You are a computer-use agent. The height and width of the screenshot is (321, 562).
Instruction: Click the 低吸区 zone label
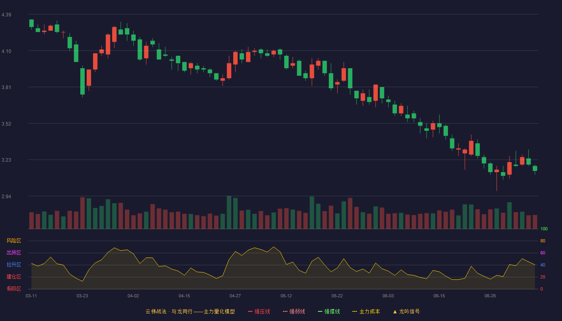pyautogui.click(x=14, y=289)
